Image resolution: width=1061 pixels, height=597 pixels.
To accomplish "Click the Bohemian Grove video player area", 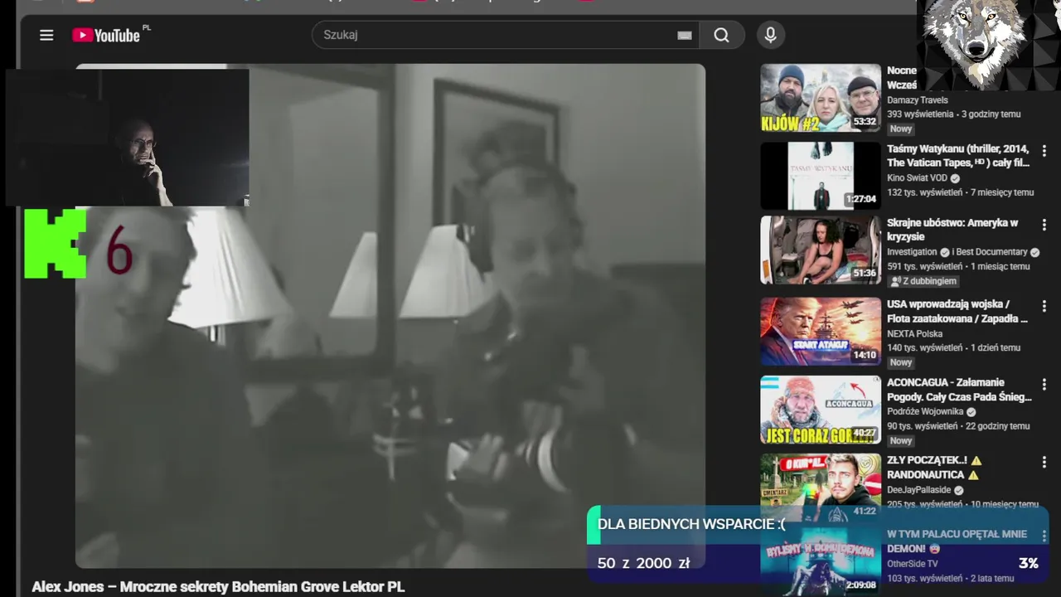I will tap(390, 316).
